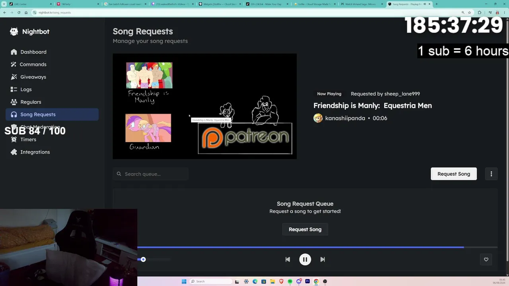509x286 pixels.
Task: Skip to the previous song
Action: (x=288, y=259)
